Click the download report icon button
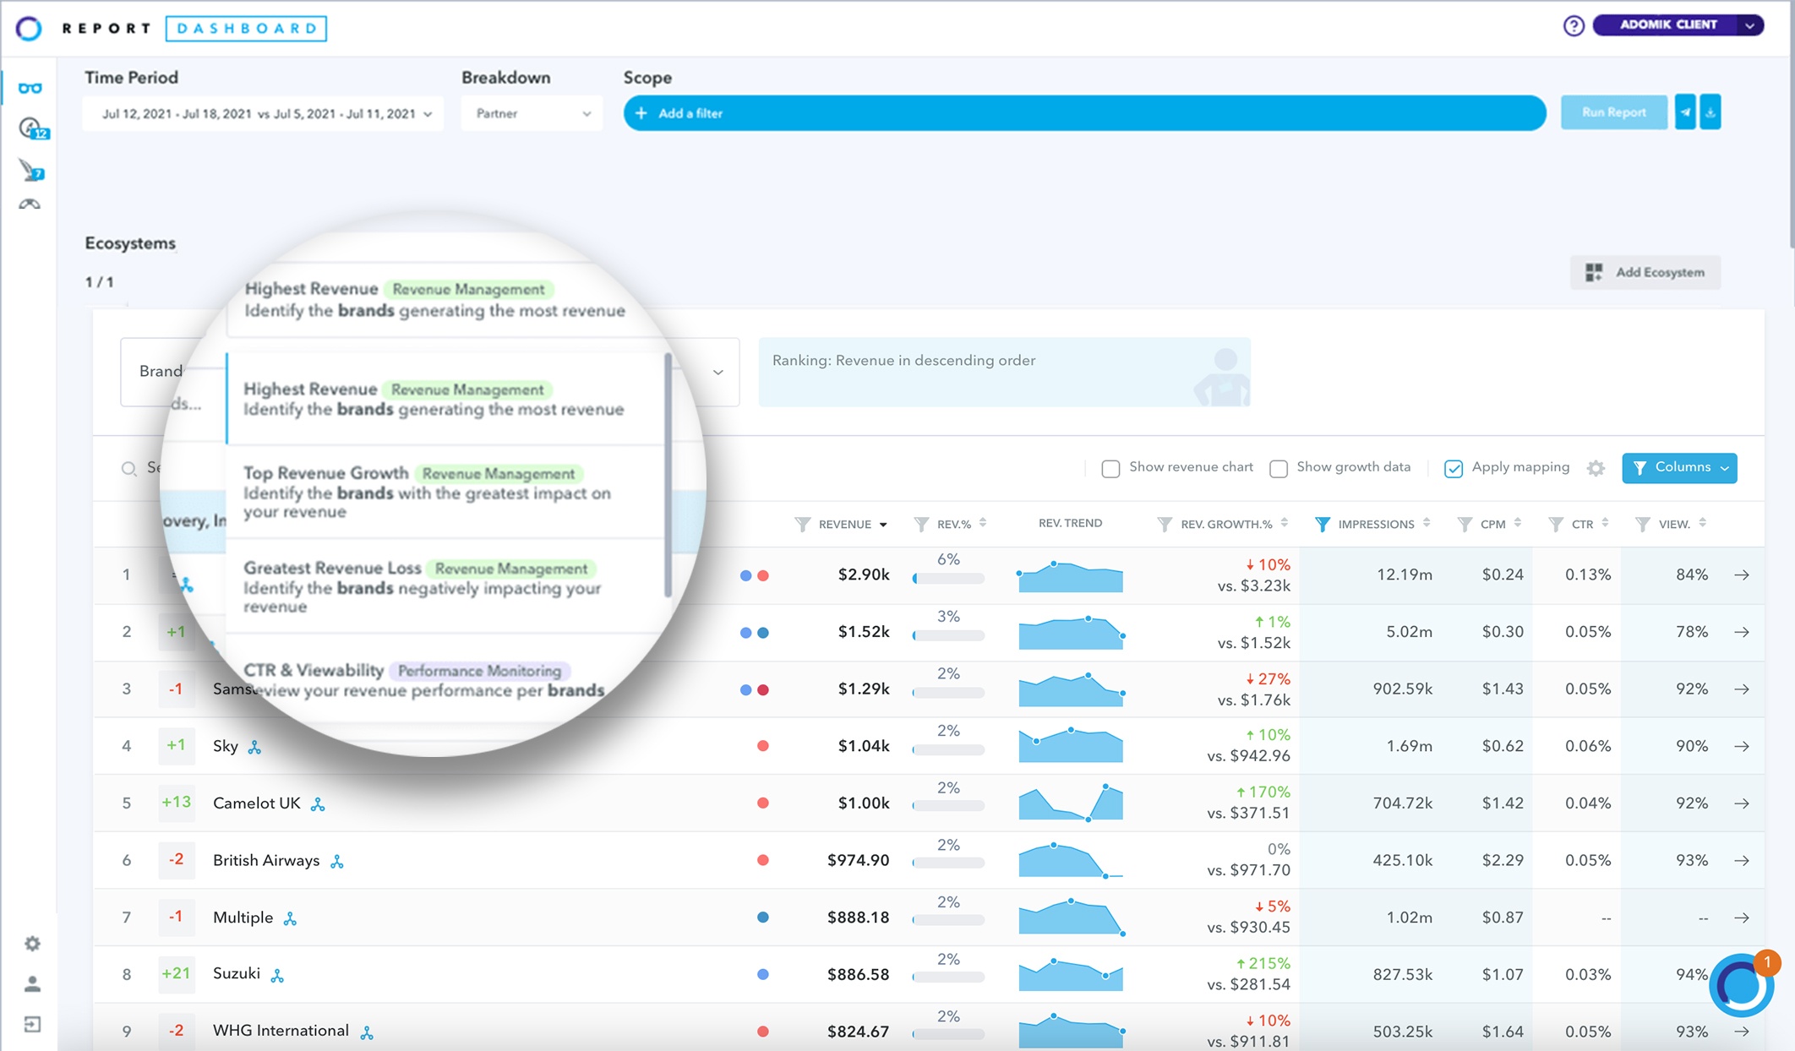Screen dimensions: 1795x1051 pyautogui.click(x=1710, y=112)
